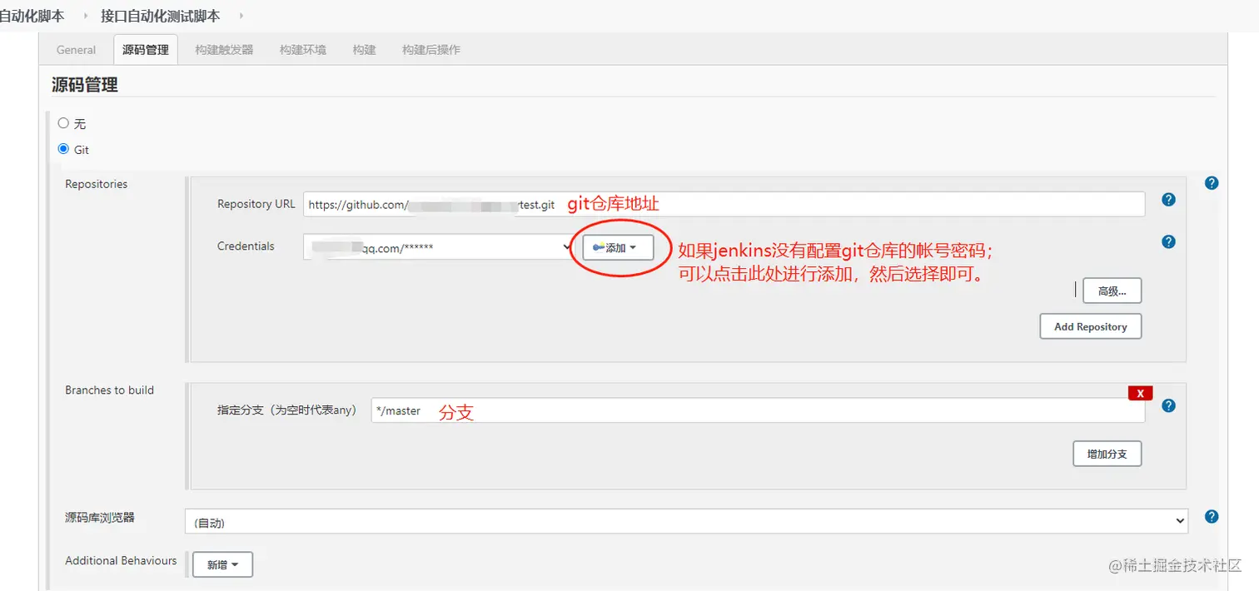1259x591 pixels.
Task: Switch to the 构建触发器 tab
Action: tap(224, 50)
